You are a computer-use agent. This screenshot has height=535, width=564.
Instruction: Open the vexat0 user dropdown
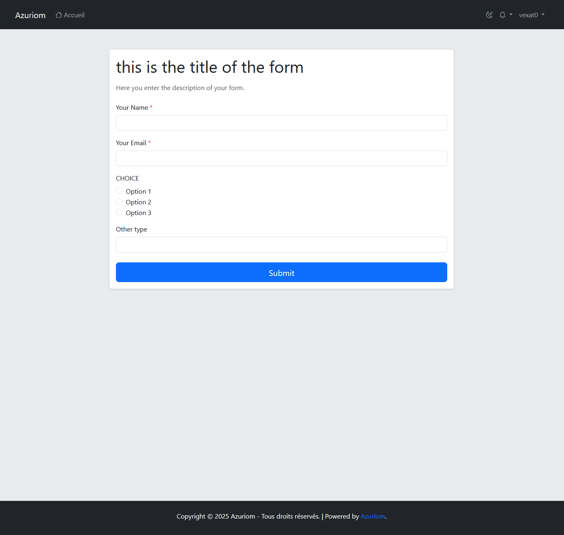[x=528, y=15]
